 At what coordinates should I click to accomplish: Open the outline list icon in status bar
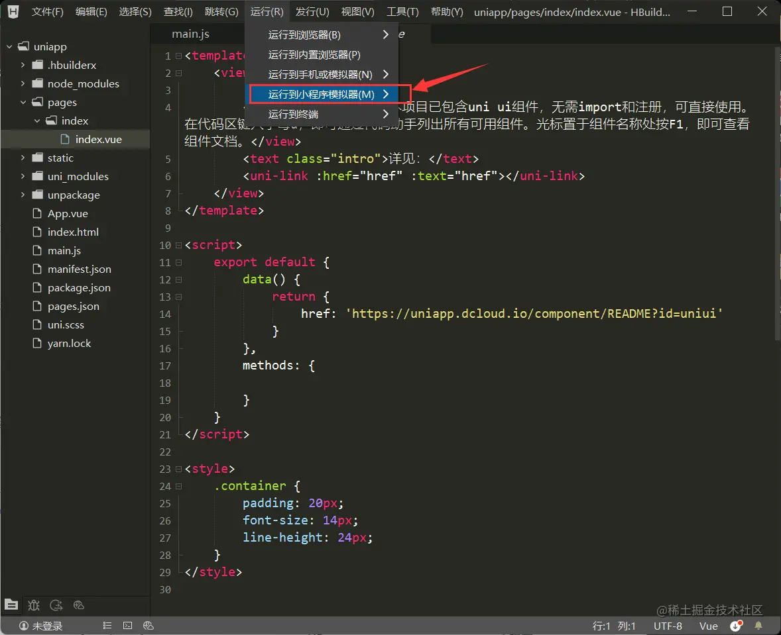107,626
